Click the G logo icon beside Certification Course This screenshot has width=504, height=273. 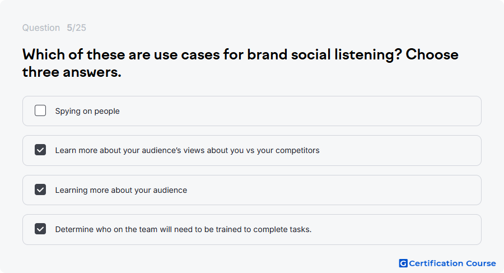[x=403, y=263]
